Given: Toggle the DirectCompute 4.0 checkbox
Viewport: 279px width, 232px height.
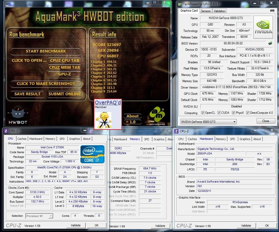Looking at the screenshot, I should pyautogui.click(x=247, y=113).
